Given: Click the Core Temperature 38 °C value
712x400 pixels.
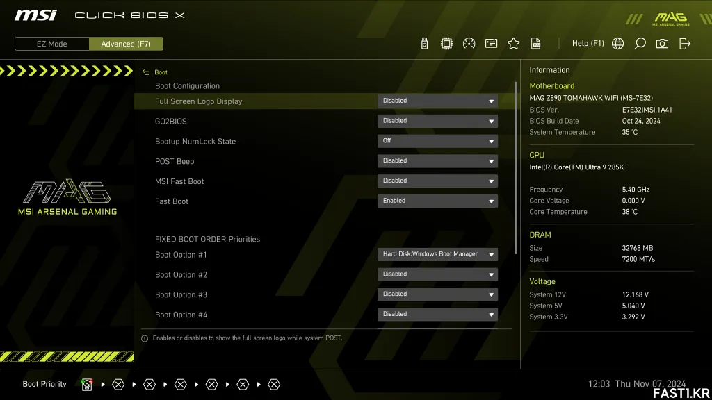Looking at the screenshot, I should click(630, 212).
